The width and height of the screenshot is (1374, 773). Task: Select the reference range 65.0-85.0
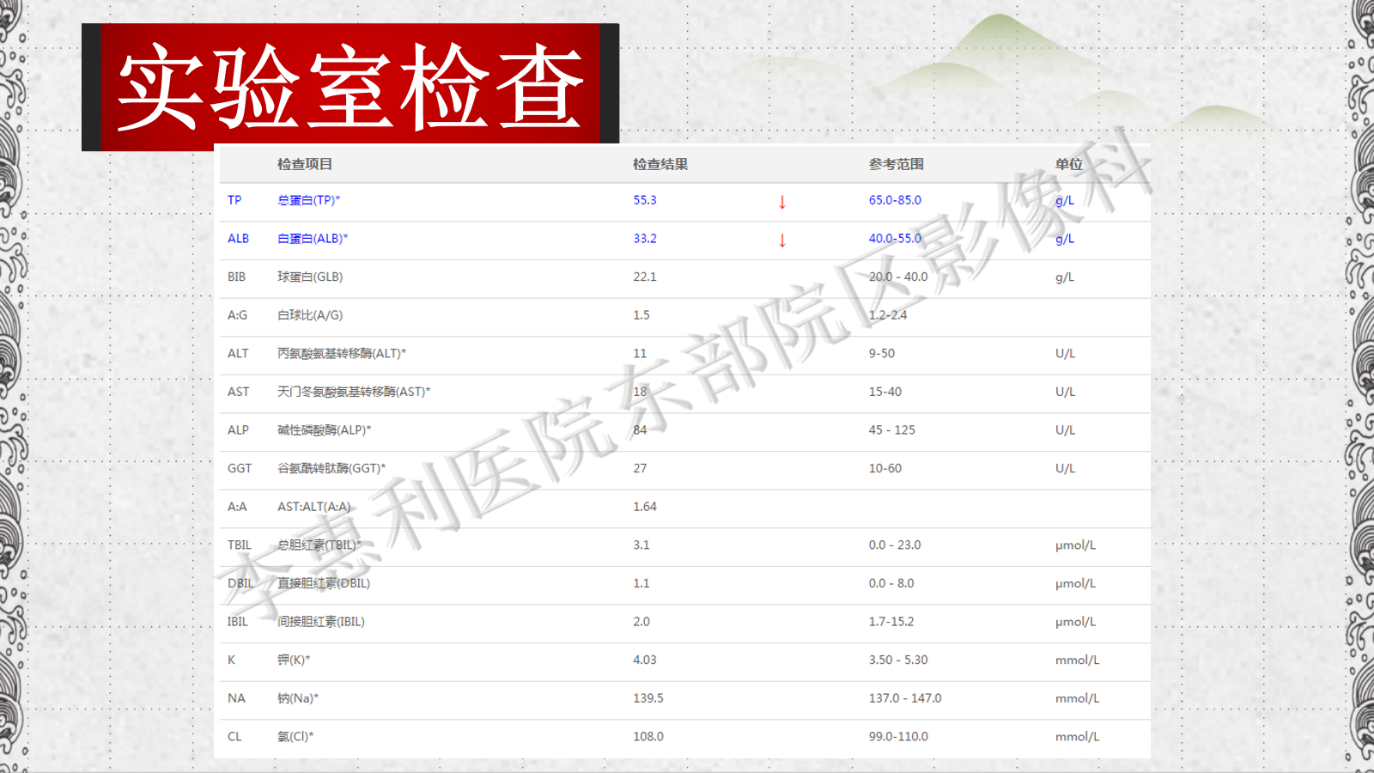895,200
